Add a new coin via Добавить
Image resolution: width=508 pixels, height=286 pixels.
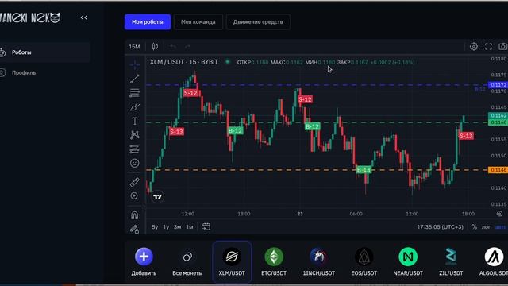point(144,262)
